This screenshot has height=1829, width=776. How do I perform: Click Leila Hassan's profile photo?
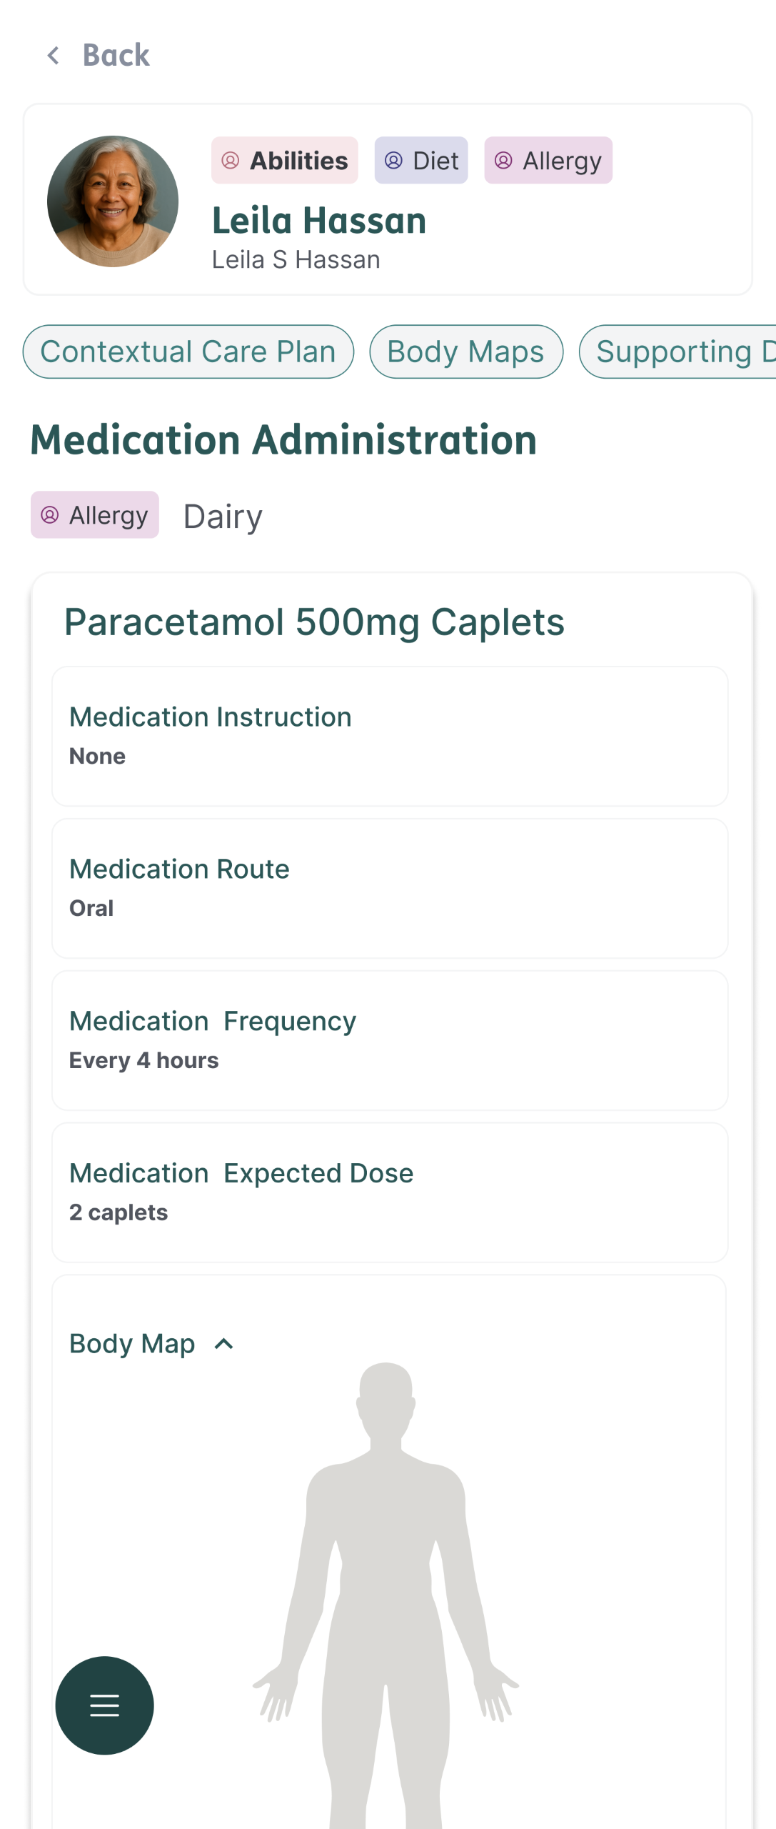click(113, 201)
